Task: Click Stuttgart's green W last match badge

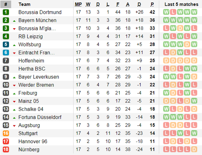Action: (194, 133)
